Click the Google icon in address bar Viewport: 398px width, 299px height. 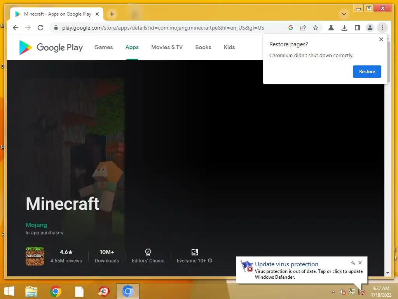[291, 28]
